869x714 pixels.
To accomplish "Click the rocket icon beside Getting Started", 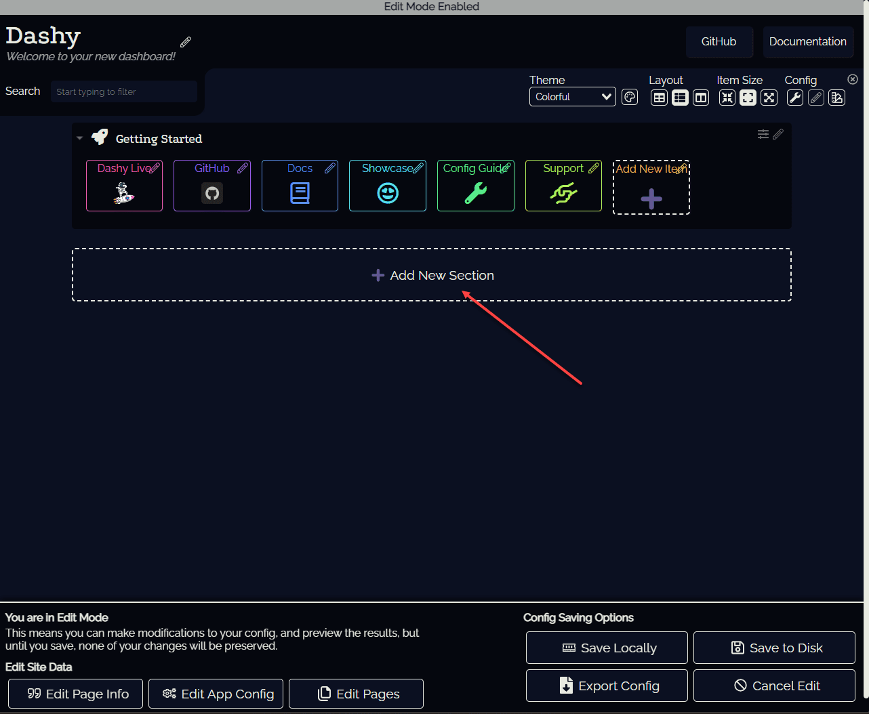I will click(x=100, y=138).
